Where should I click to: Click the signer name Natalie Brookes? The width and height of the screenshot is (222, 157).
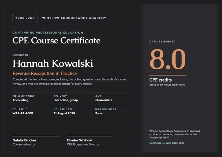pyautogui.click(x=25, y=140)
